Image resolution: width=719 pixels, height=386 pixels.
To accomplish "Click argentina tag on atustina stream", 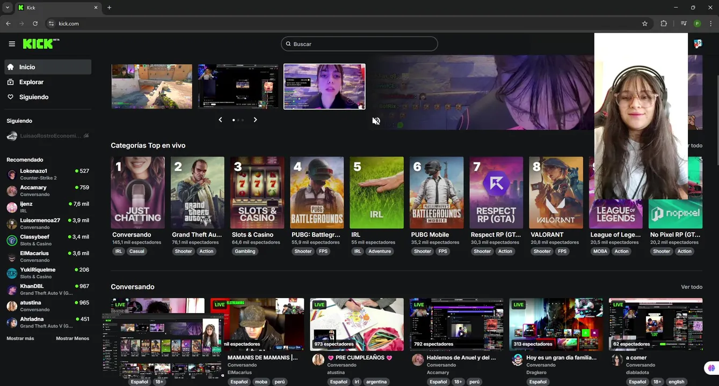I will coord(376,382).
